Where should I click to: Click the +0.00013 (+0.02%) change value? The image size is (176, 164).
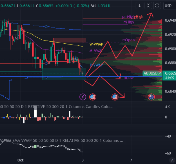(x=72, y=6)
